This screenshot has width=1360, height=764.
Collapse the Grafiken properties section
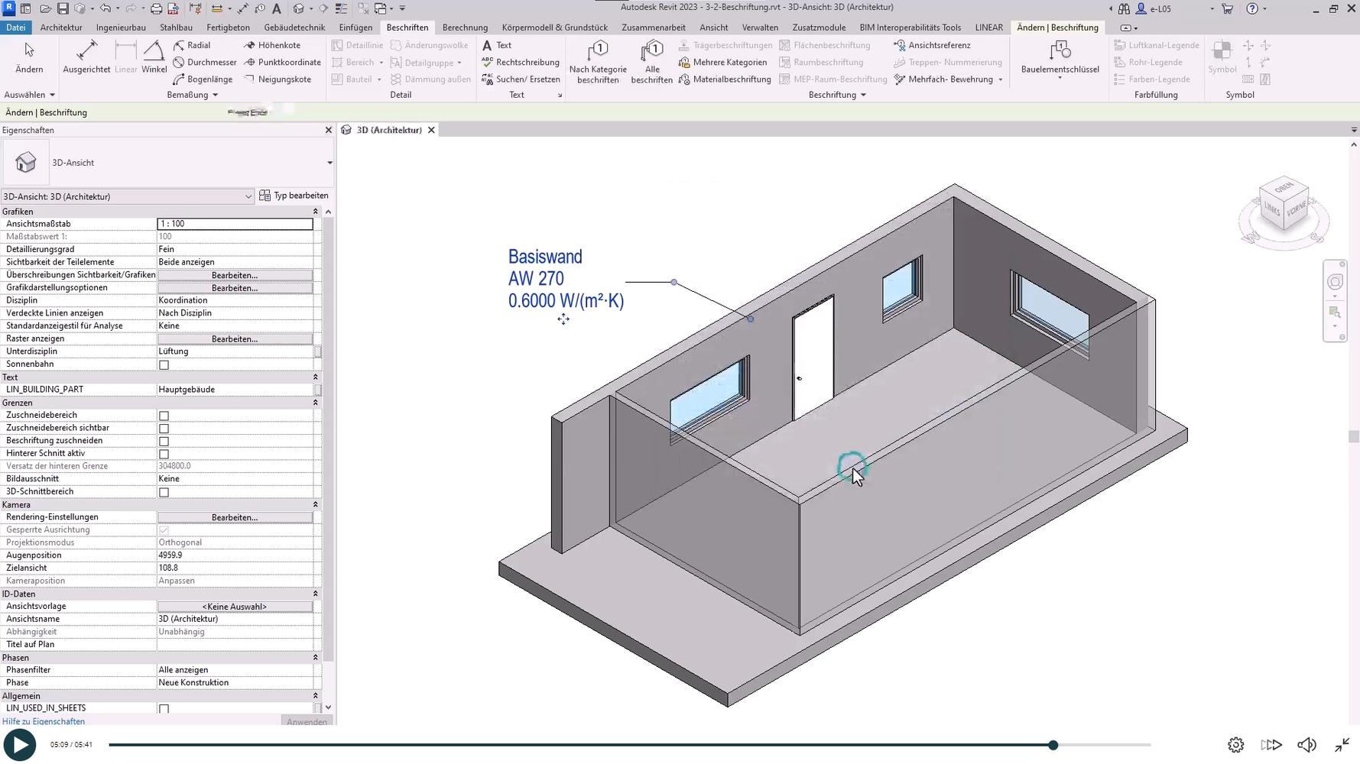tap(315, 212)
